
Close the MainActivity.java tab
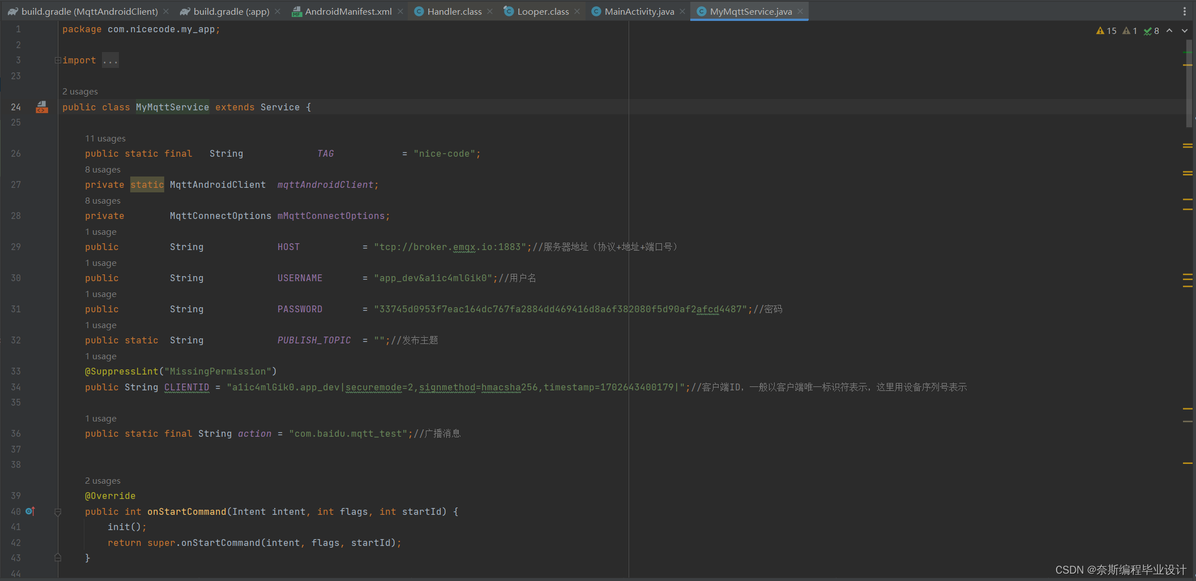[682, 11]
